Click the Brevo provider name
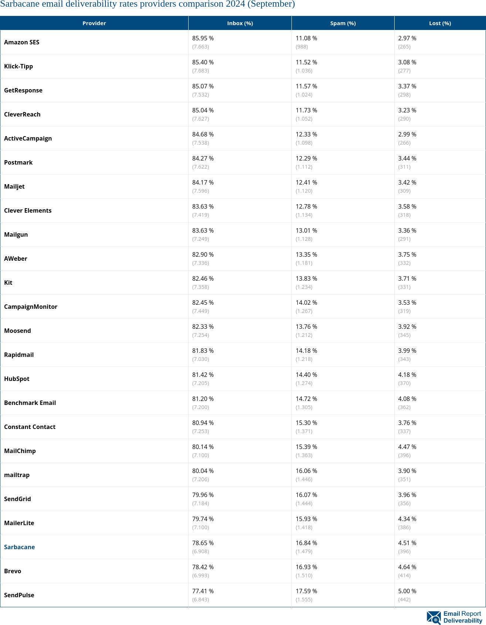The height and width of the screenshot is (625, 486). click(x=13, y=571)
